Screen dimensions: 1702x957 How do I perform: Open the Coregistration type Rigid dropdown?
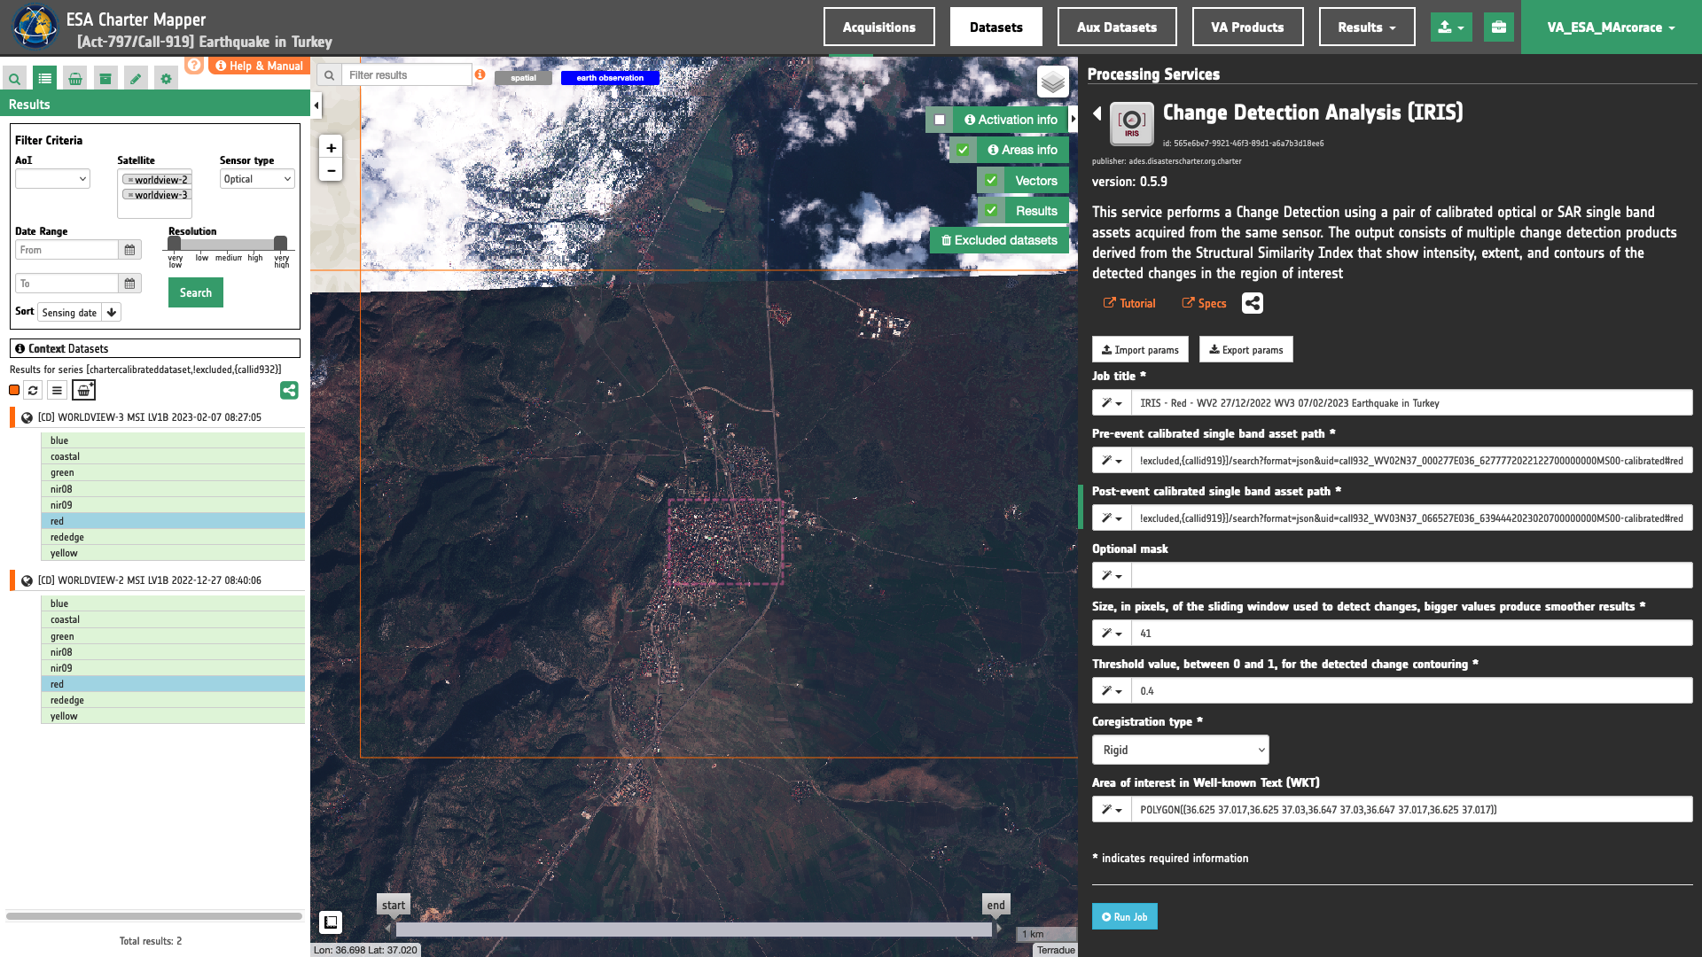[x=1180, y=750]
